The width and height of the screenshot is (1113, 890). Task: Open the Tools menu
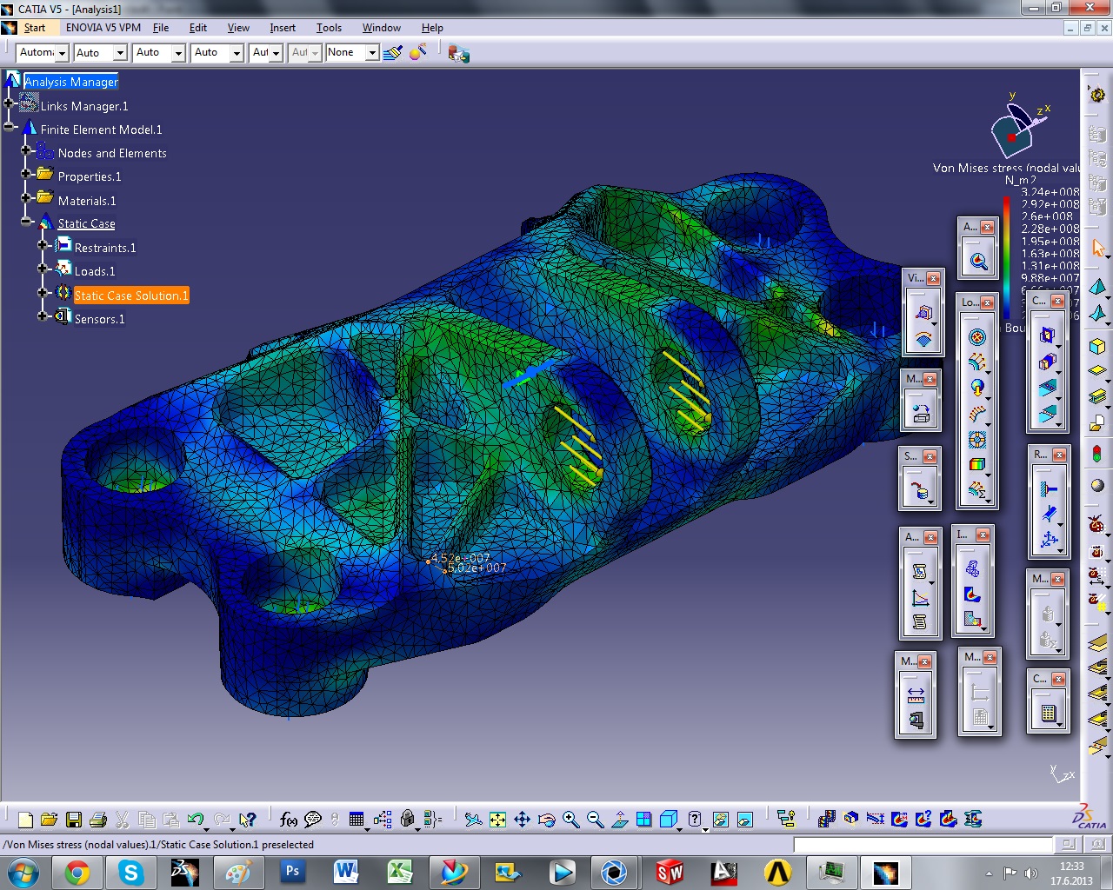click(x=329, y=28)
